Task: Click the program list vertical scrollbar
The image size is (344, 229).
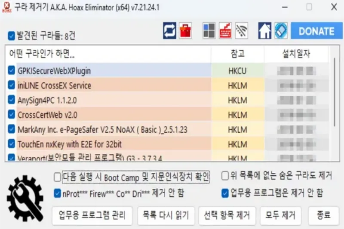Action: tap(335, 92)
